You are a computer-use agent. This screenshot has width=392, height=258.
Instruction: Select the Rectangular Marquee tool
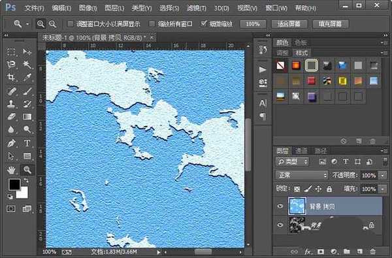click(11, 52)
